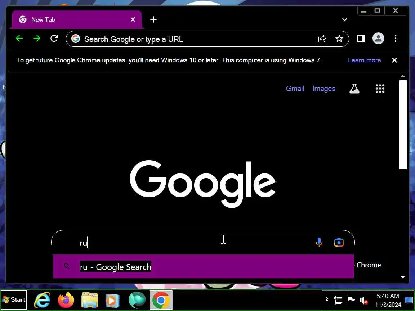Image resolution: width=415 pixels, height=311 pixels.
Task: Launch Firefox from the taskbar
Action: (66, 300)
